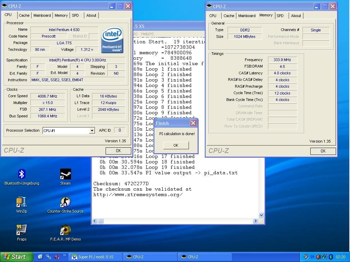Close the Finish dialog with X

(193, 123)
